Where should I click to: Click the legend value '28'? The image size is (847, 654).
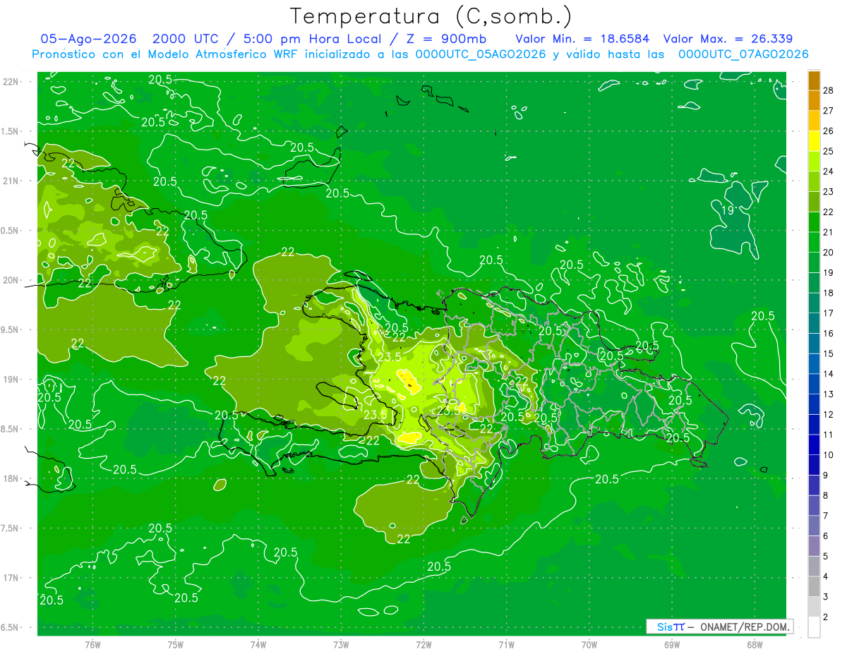pyautogui.click(x=829, y=90)
